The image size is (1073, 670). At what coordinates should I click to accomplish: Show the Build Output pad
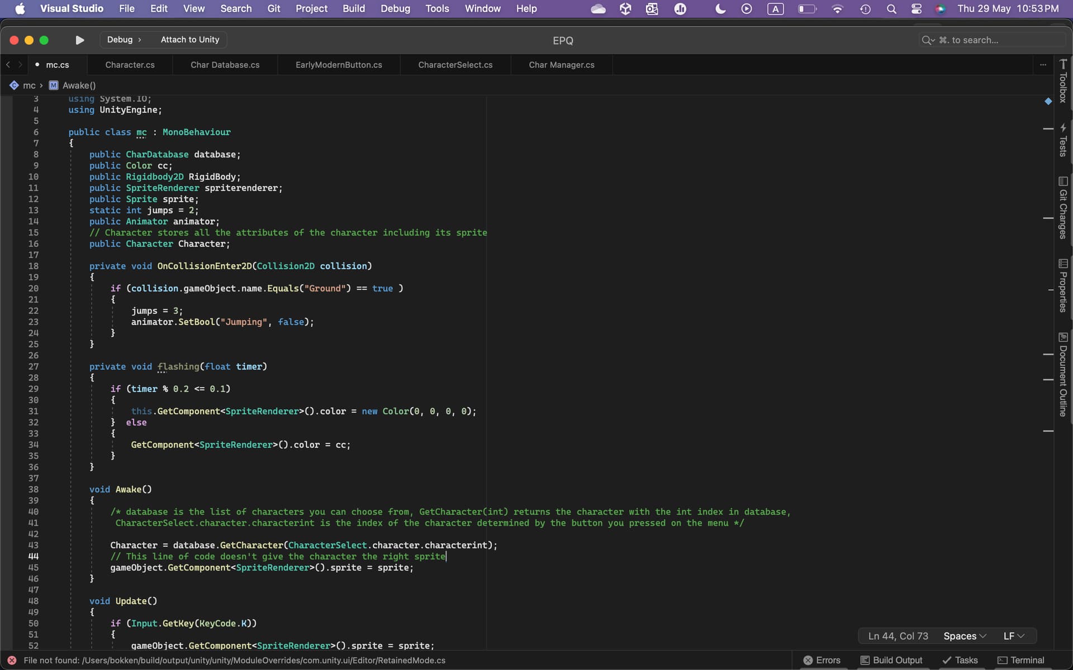point(891,660)
